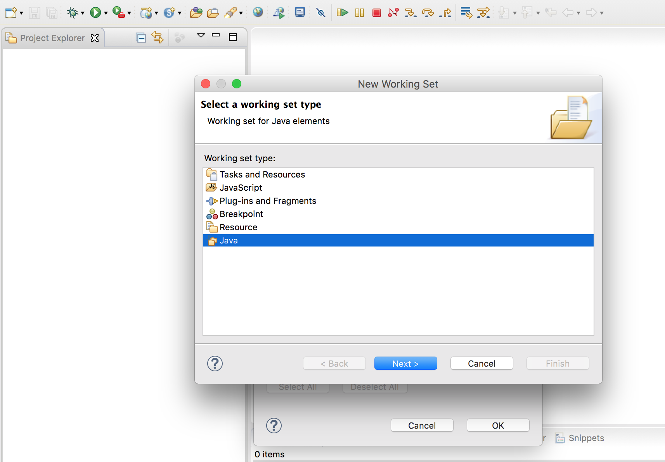665x462 pixels.
Task: Open the Debug configurations dropdown arrow
Action: (83, 13)
